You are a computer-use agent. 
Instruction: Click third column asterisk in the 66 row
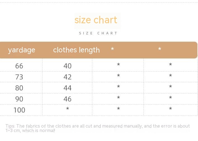[119, 65]
